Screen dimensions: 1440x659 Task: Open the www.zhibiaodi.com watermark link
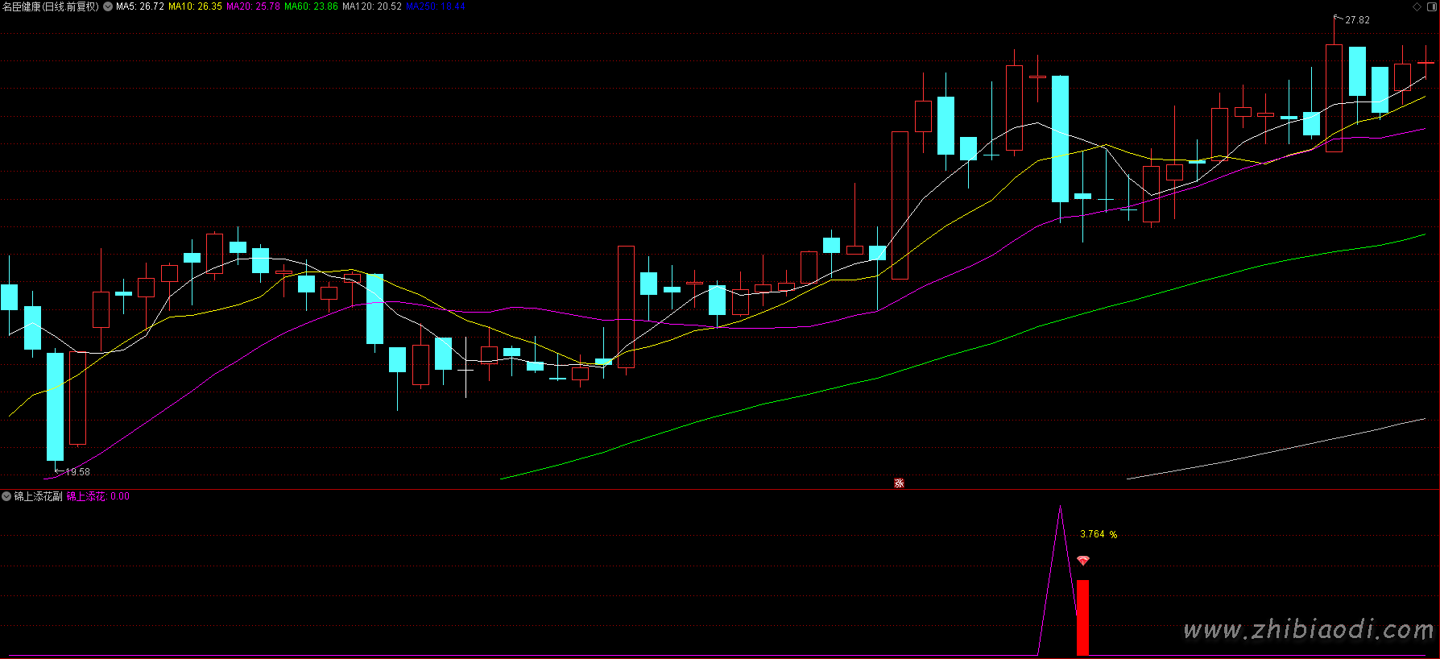[1308, 629]
